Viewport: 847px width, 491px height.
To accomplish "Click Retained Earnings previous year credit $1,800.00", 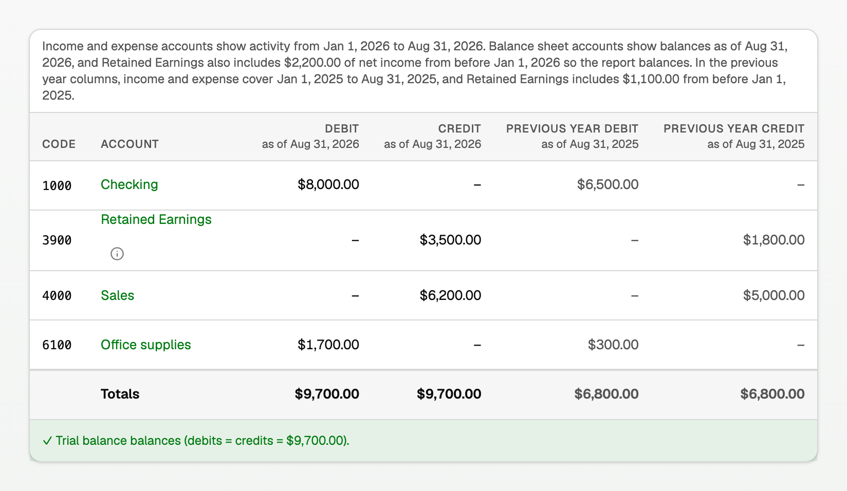I will (x=774, y=240).
